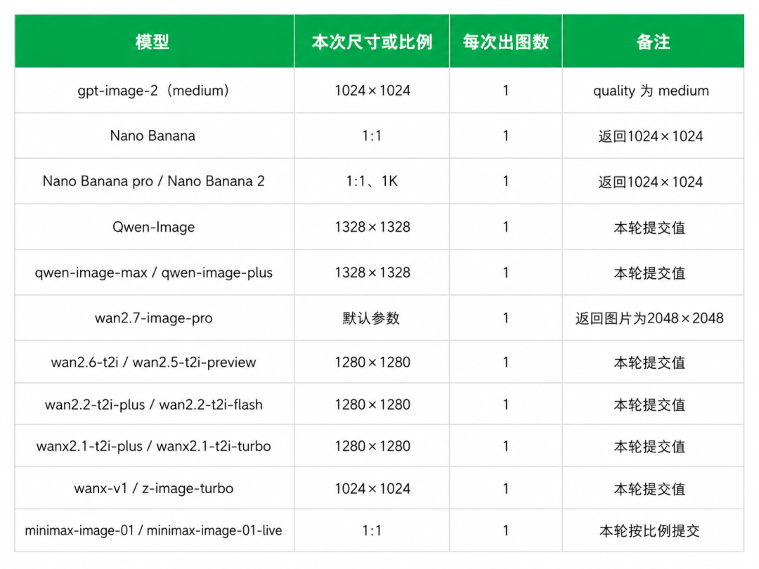Select qwen-image-max / qwen-image-plus cell
Image resolution: width=759 pixels, height=569 pixels.
pyautogui.click(x=153, y=273)
